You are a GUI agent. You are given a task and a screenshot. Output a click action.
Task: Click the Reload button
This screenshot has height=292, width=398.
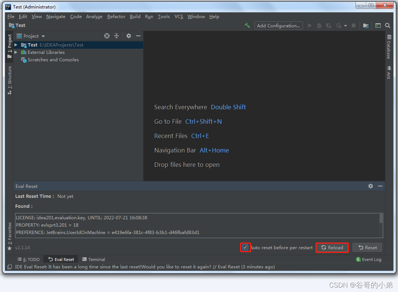(x=332, y=247)
